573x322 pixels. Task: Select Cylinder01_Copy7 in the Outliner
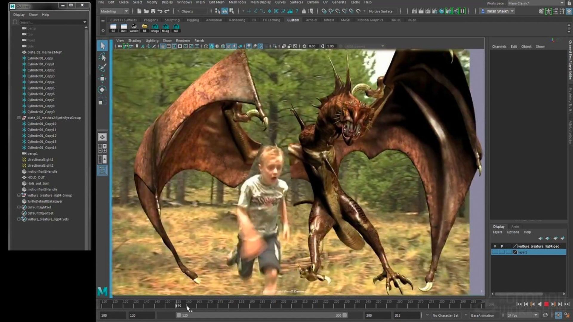(x=41, y=100)
